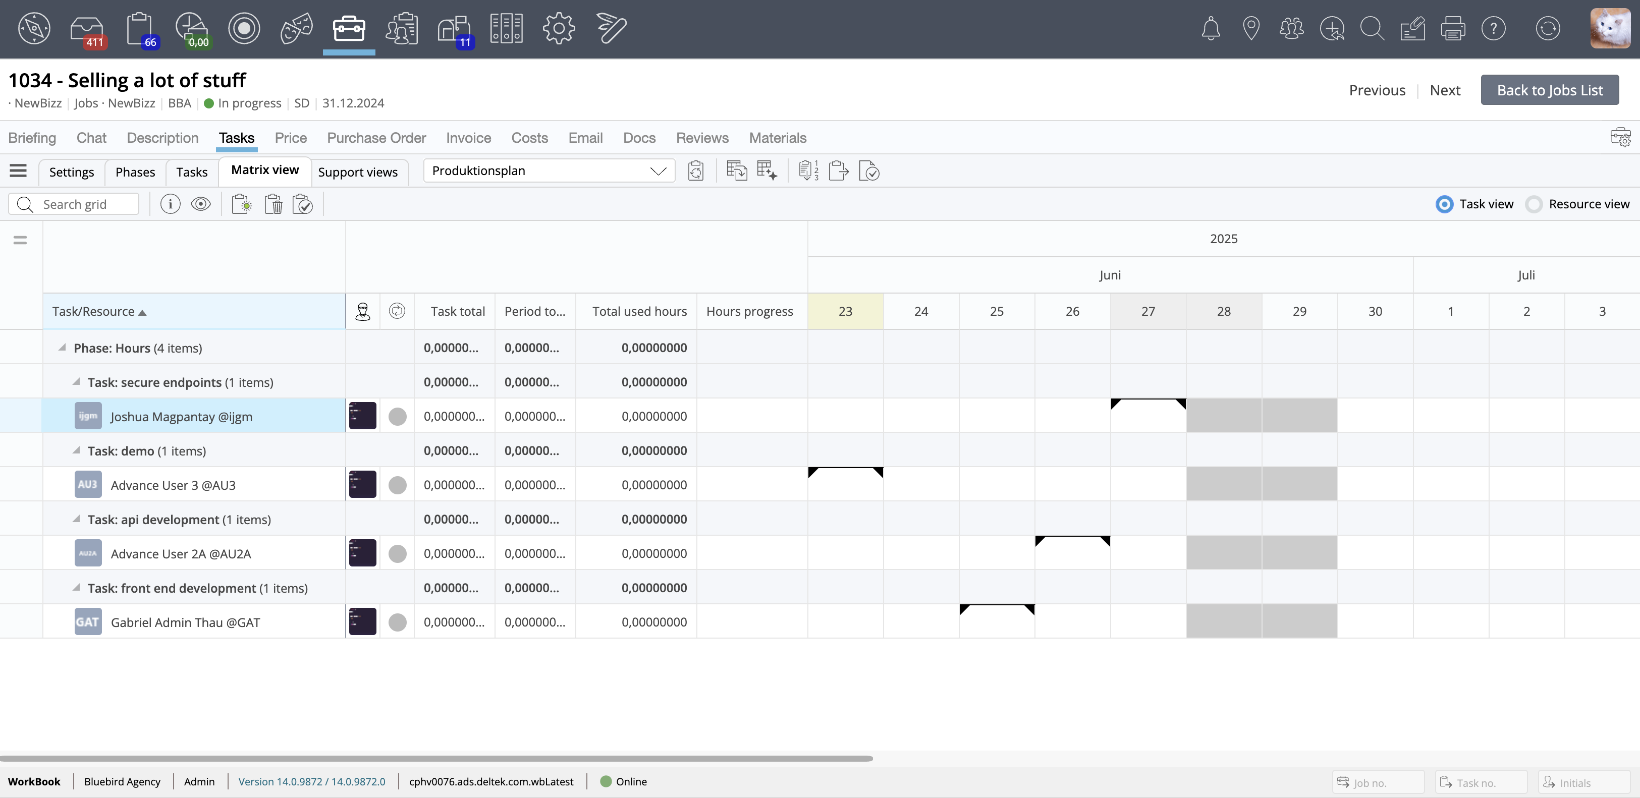Click the info icon beside Search grid
Screen dimensions: 1640x798
pos(170,204)
